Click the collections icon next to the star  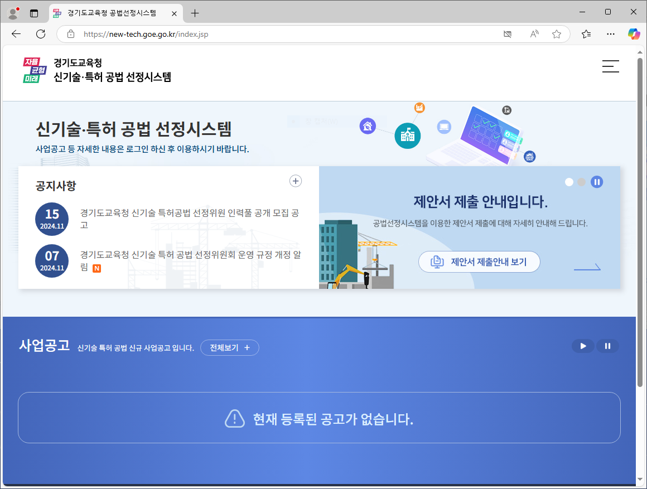(586, 34)
